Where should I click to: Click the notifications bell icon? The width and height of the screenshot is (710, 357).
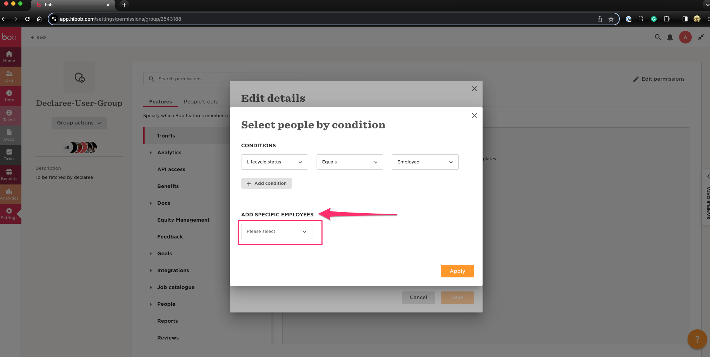[670, 37]
